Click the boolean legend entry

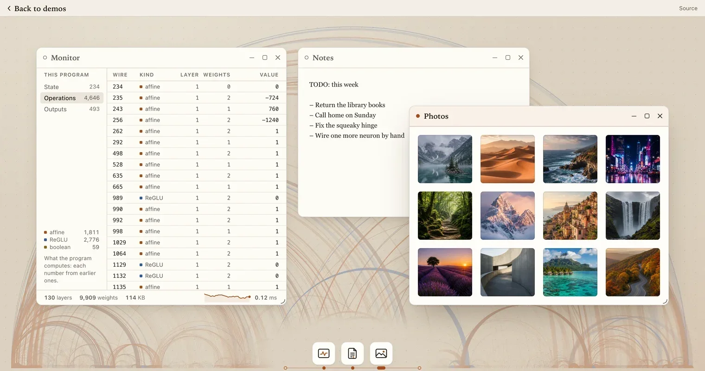71,247
